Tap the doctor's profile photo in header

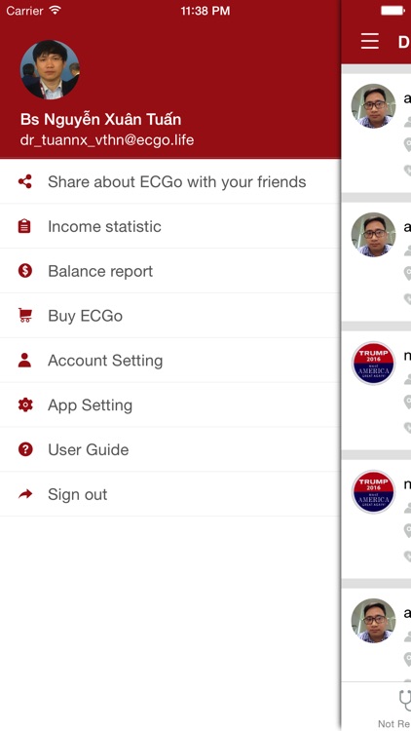50,69
